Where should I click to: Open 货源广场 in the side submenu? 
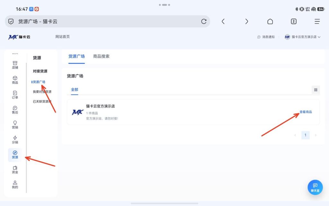click(39, 82)
